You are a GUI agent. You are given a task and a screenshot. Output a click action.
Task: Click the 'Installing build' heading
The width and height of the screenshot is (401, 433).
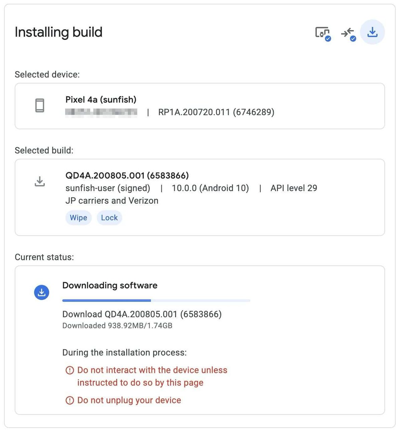(x=58, y=32)
